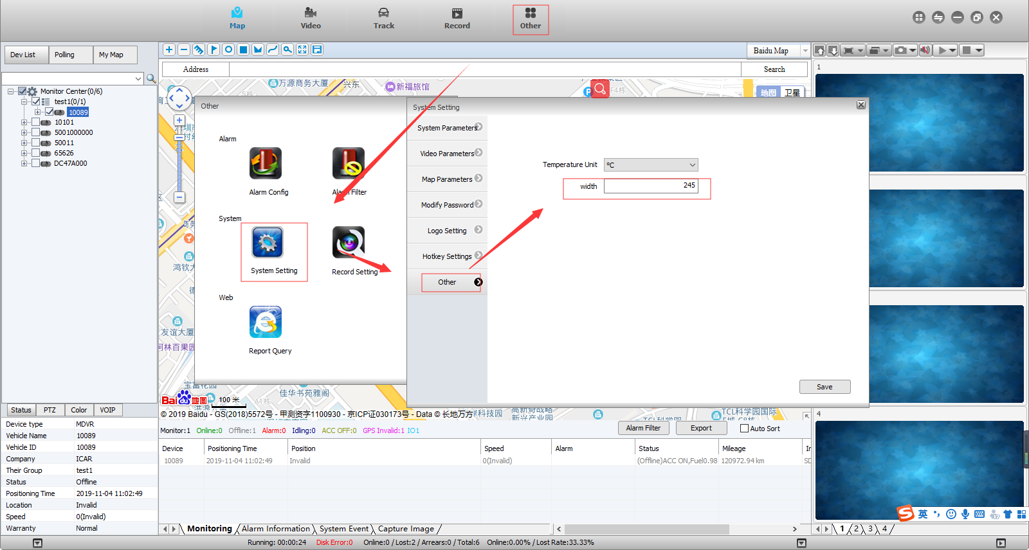Check device 65626 checkbox
The height and width of the screenshot is (550, 1029).
tap(36, 153)
